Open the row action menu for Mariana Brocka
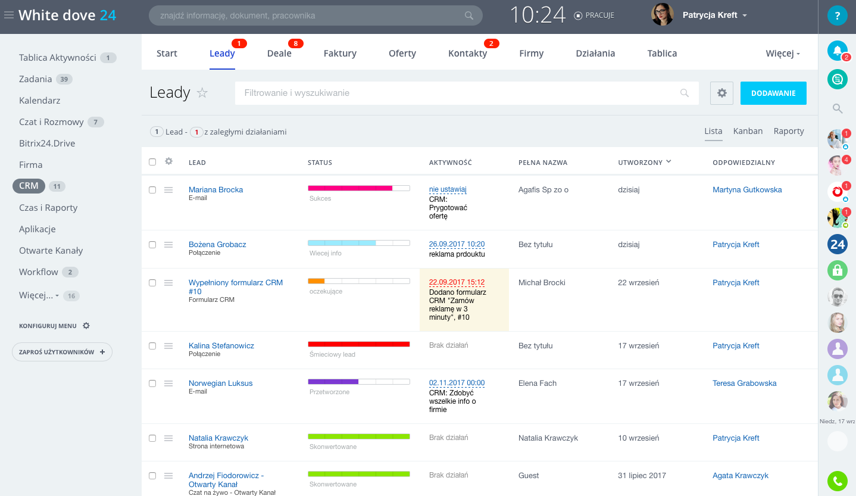This screenshot has height=496, width=856. pos(168,190)
